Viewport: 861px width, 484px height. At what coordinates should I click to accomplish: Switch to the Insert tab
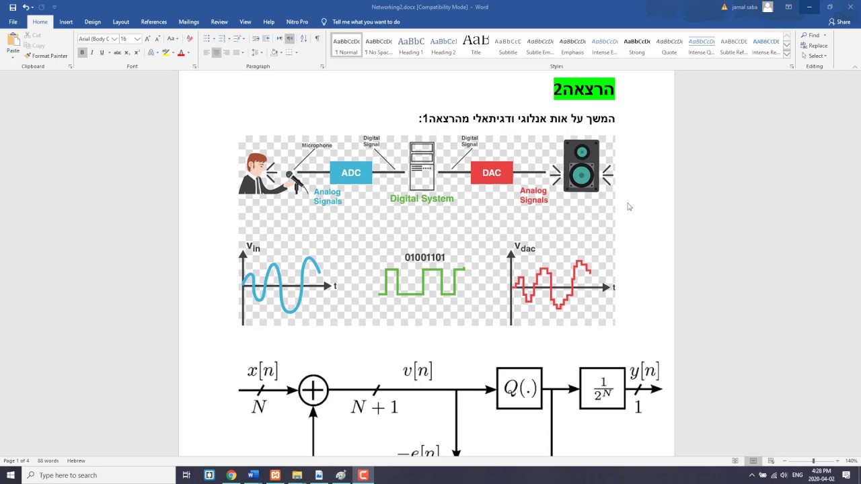pos(66,22)
